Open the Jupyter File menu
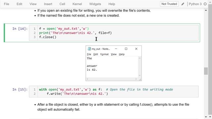Viewport: 212px width, 119px height. [7, 4]
